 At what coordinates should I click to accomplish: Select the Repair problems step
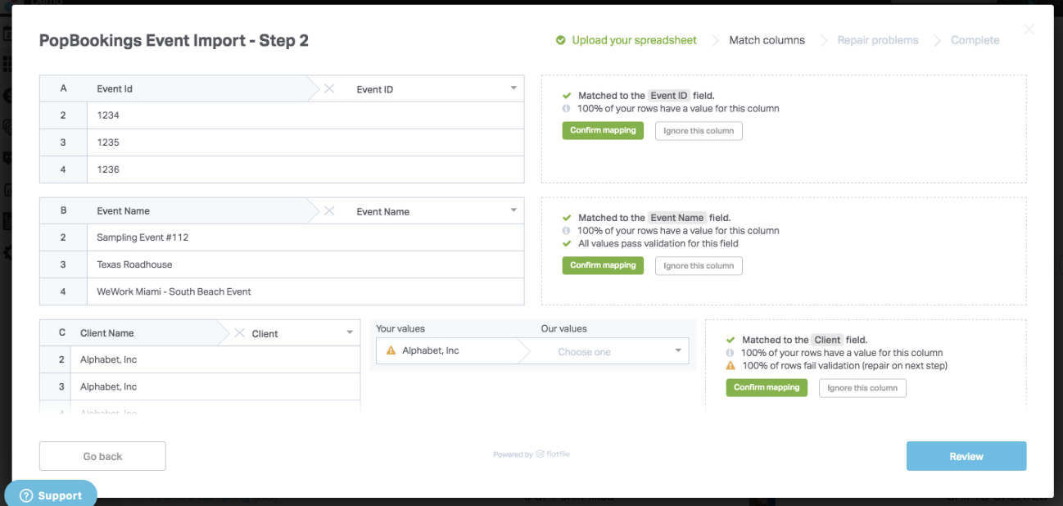(x=877, y=40)
